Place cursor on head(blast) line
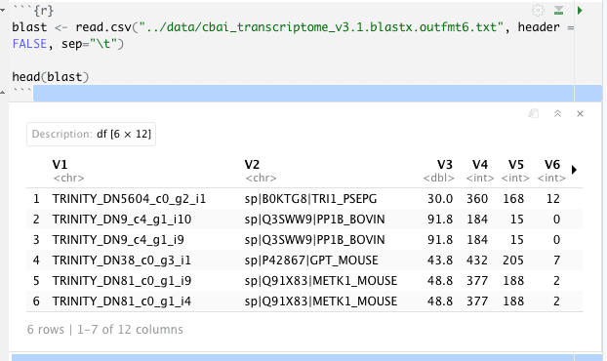607x361 pixels. coord(51,77)
